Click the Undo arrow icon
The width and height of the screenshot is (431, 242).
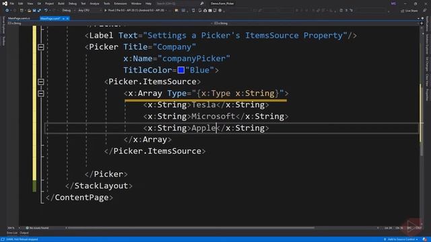46,11
